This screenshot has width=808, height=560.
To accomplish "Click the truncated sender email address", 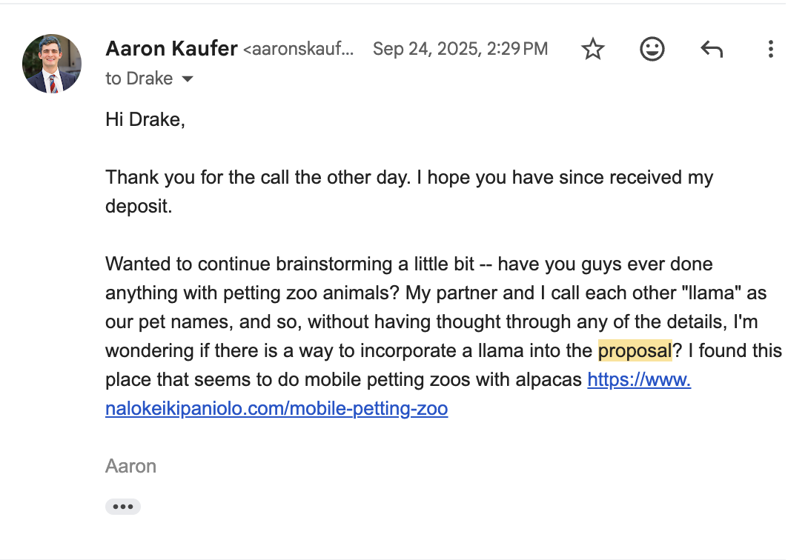I will coord(299,50).
